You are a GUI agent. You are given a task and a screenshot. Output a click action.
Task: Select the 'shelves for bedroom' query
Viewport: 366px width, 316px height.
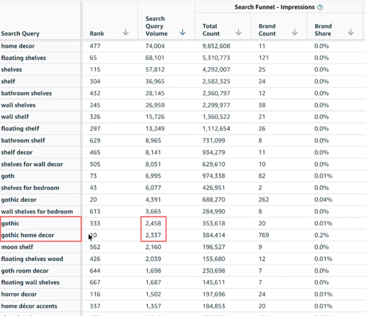[30, 188]
